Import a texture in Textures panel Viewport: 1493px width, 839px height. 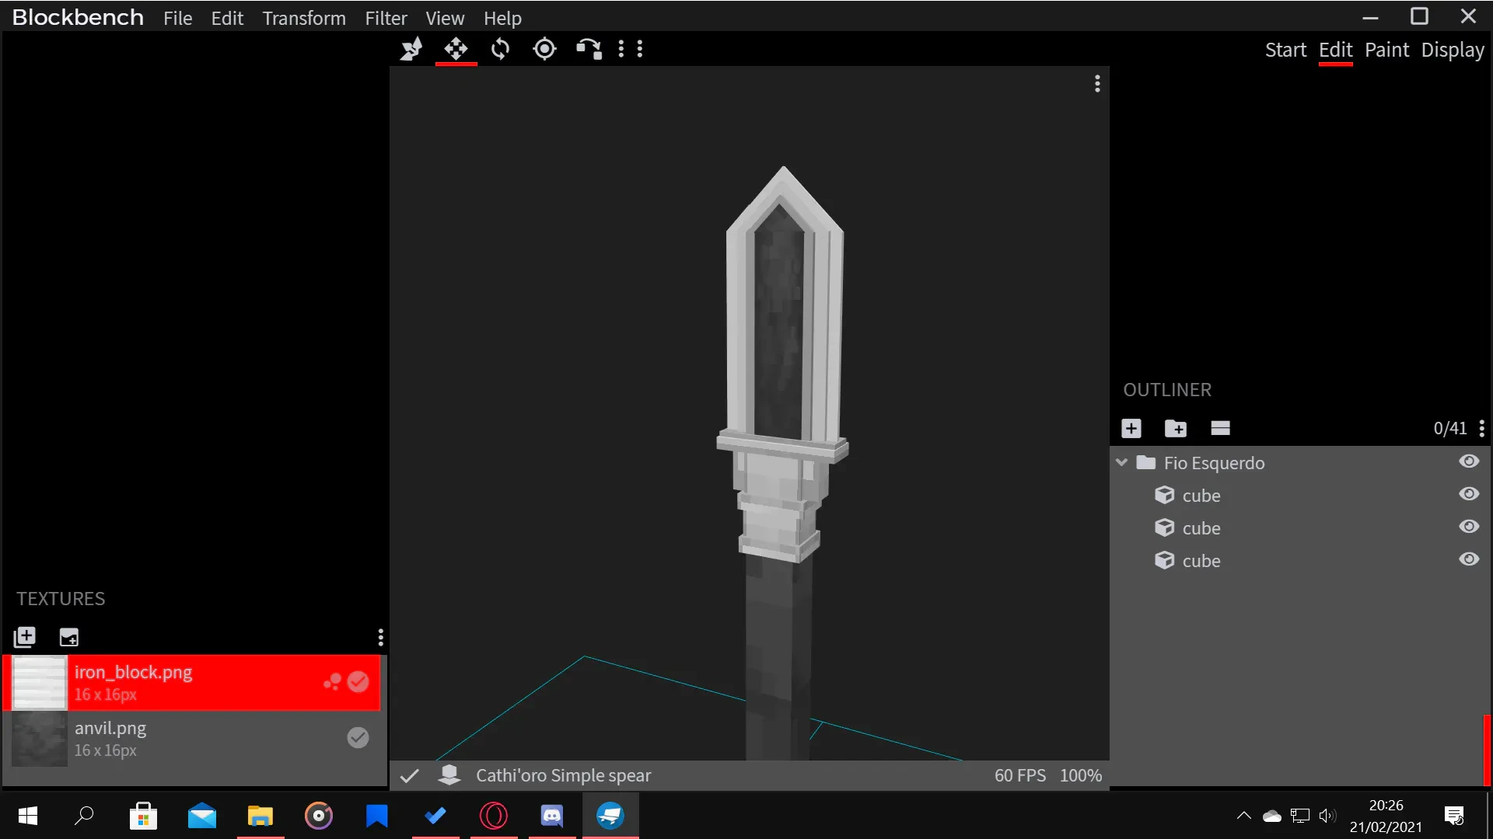tap(25, 637)
